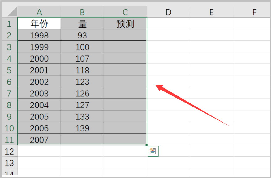The height and width of the screenshot is (178, 271).
Task: Select column D header
Action: pyautogui.click(x=168, y=12)
